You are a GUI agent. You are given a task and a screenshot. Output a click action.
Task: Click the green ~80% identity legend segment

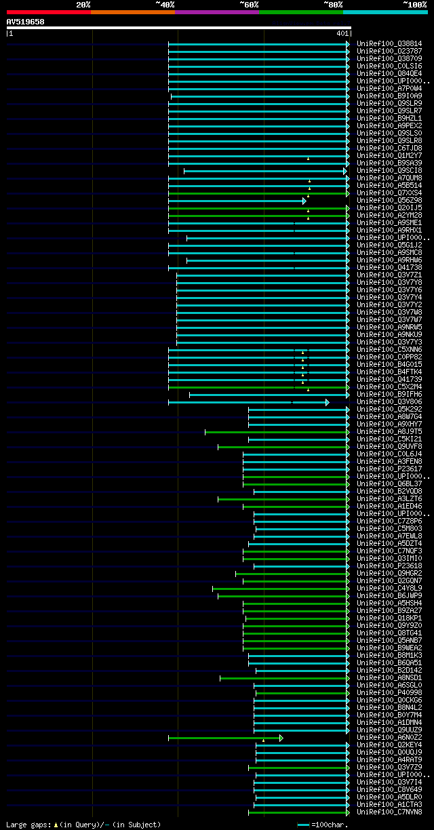tap(300, 12)
